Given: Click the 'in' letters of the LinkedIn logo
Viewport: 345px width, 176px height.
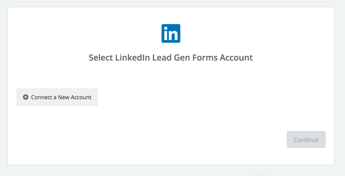Looking at the screenshot, I should point(171,34).
